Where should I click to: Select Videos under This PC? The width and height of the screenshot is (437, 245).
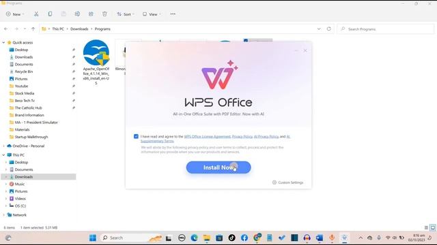tap(20, 199)
